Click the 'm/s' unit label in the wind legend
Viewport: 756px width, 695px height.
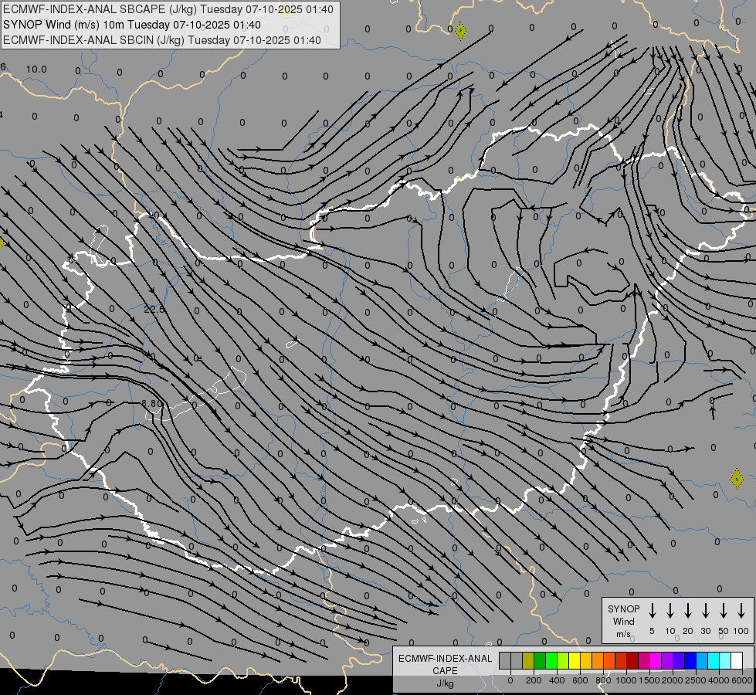(x=623, y=634)
